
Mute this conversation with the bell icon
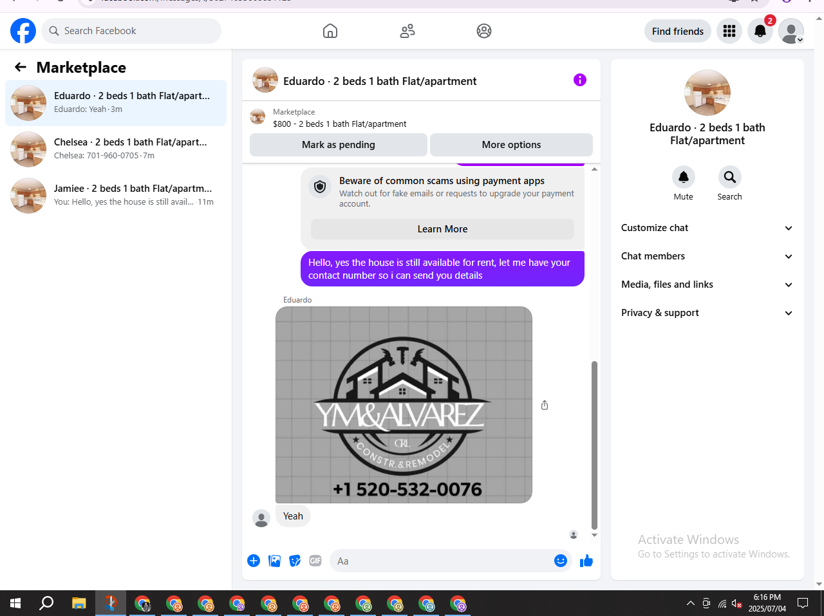(684, 177)
